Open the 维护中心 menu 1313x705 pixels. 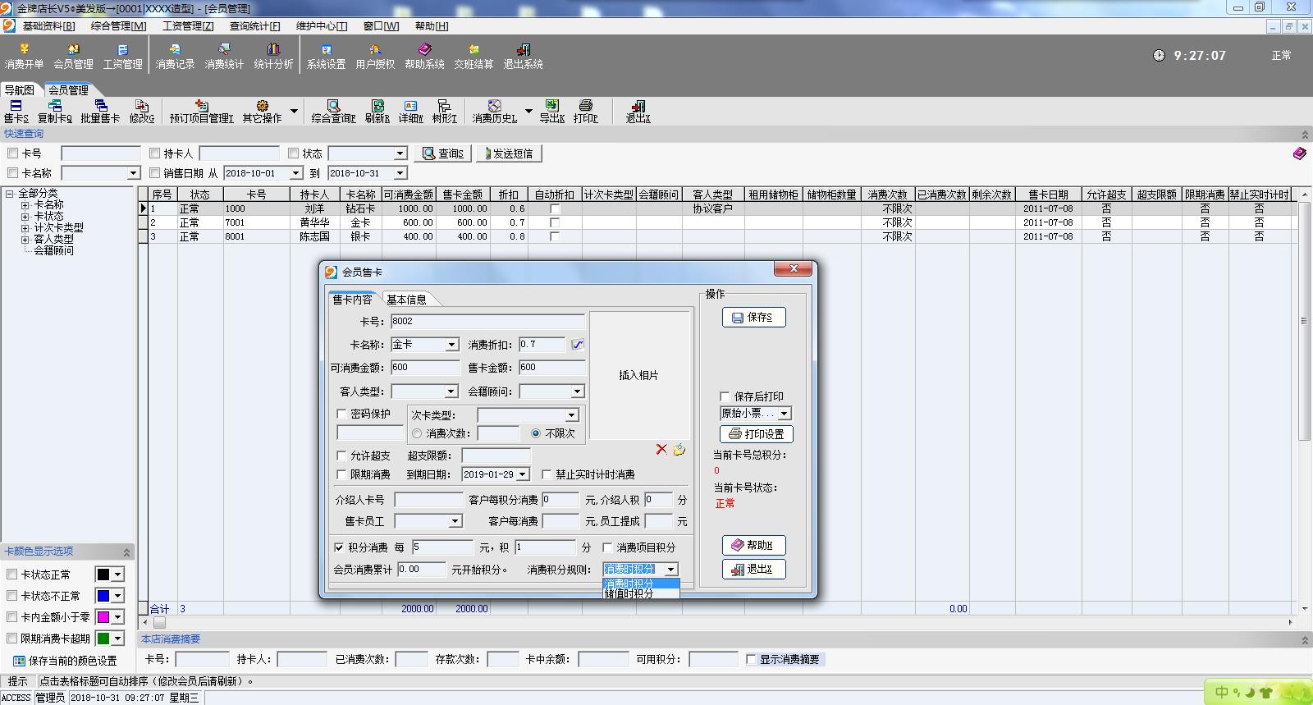tap(322, 26)
